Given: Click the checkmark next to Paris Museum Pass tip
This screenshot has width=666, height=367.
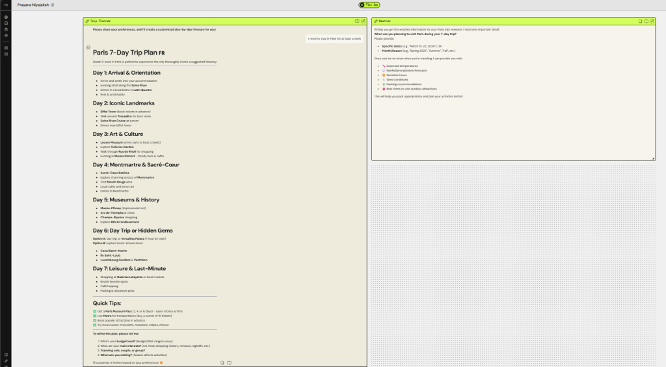Looking at the screenshot, I should [94, 311].
